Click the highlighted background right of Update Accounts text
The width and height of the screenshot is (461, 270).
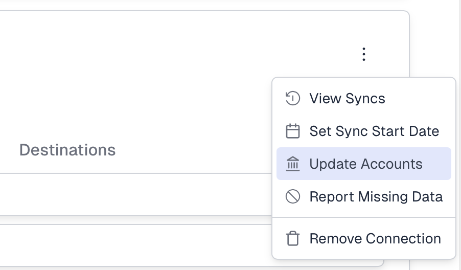point(437,164)
